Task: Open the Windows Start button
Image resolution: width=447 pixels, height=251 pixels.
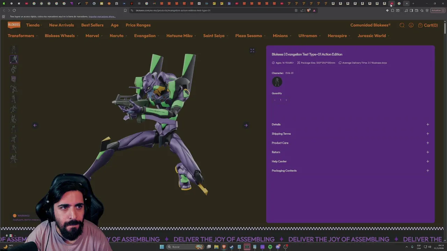Action: coord(162,247)
